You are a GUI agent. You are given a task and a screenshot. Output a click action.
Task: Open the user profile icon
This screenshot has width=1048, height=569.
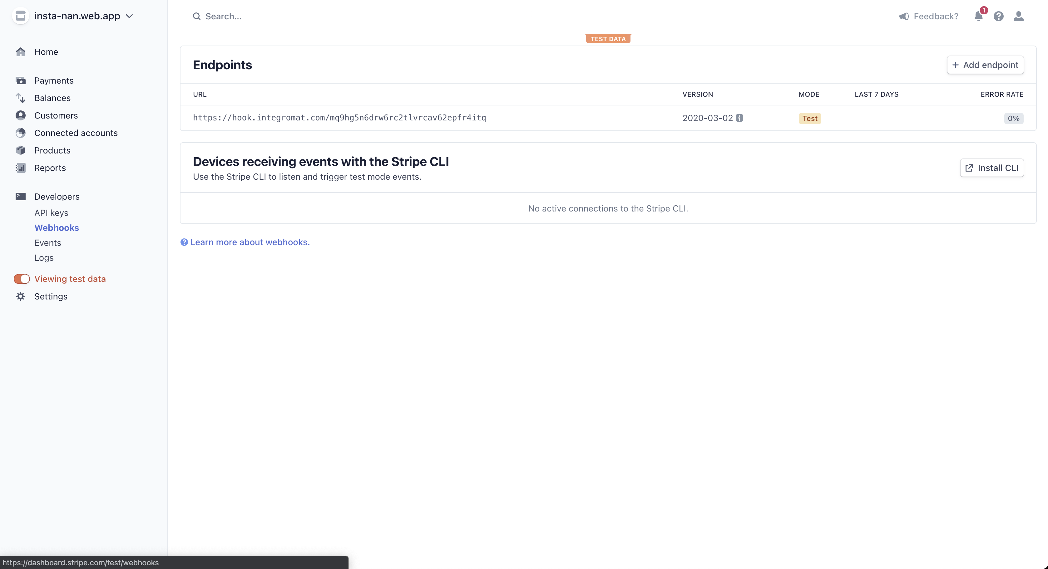pos(1018,16)
